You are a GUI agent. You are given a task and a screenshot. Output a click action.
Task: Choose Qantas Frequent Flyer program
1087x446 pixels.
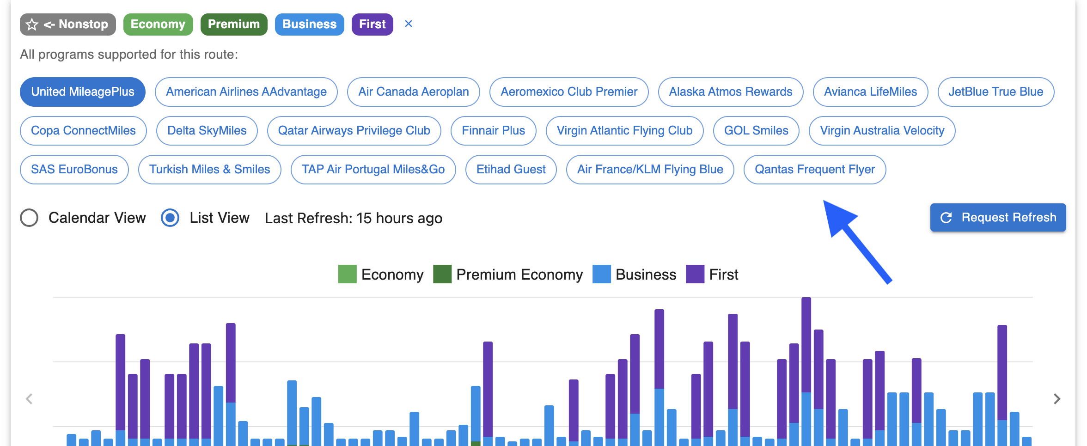[815, 170]
